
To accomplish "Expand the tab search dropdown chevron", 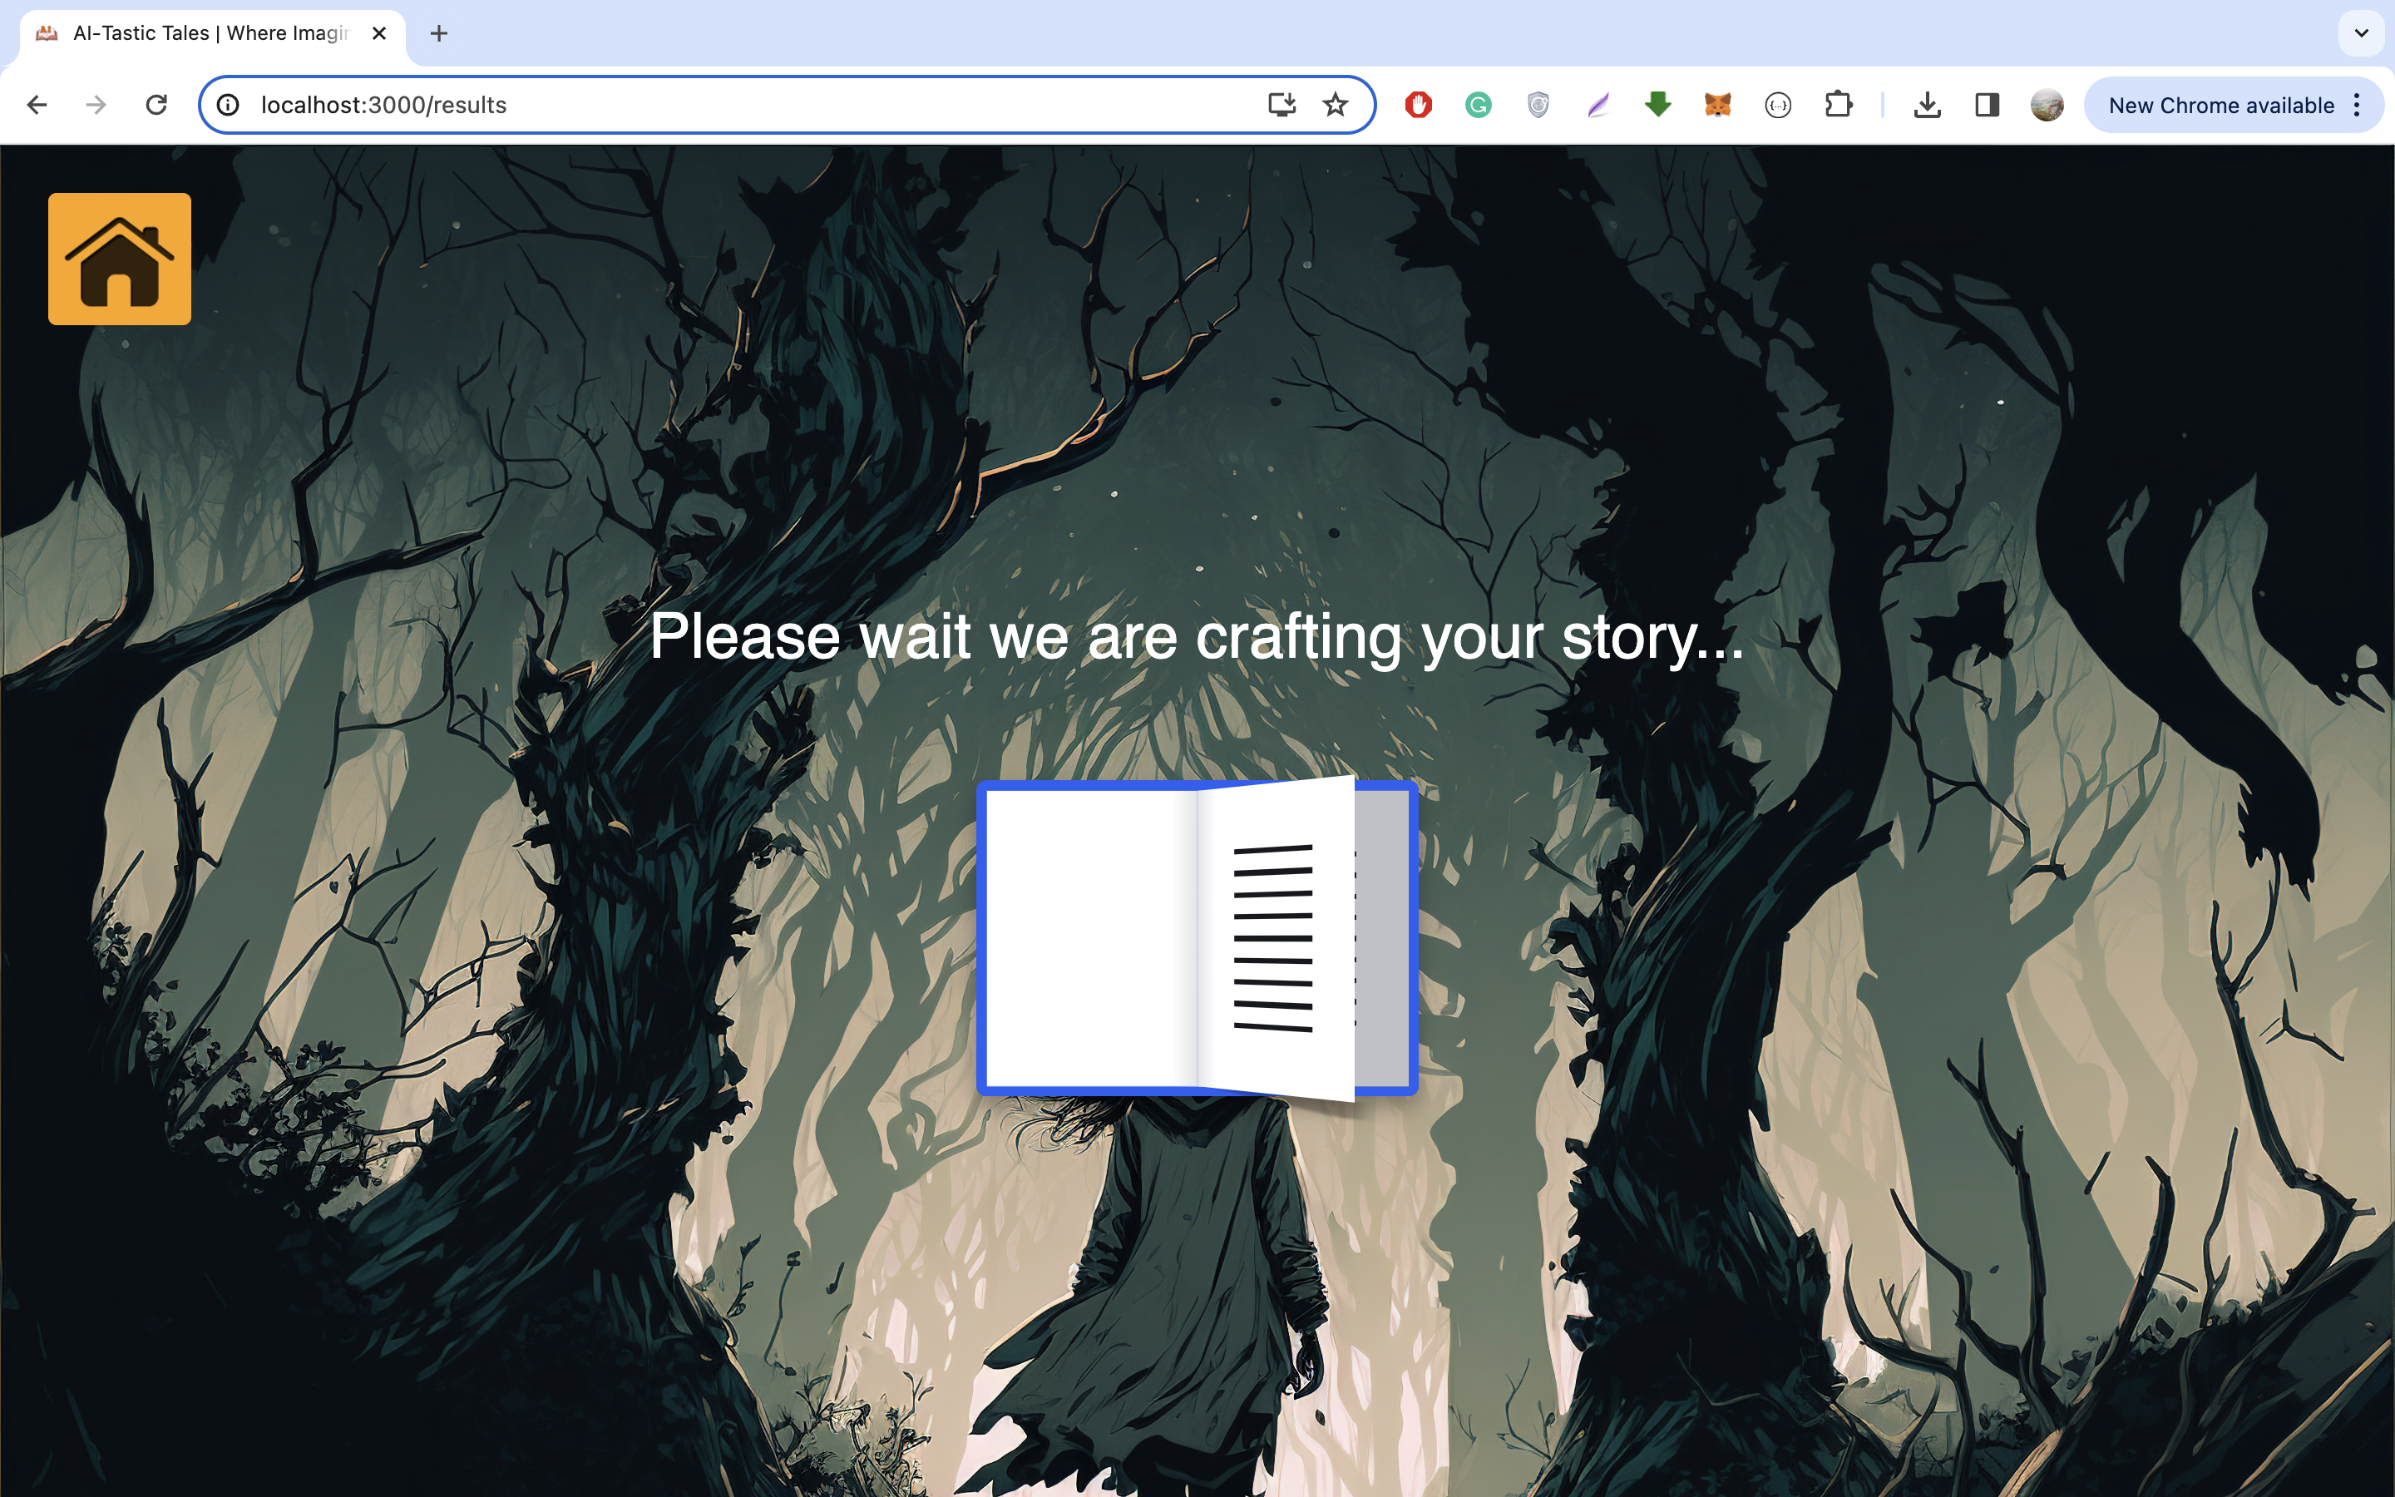I will pyautogui.click(x=2362, y=33).
